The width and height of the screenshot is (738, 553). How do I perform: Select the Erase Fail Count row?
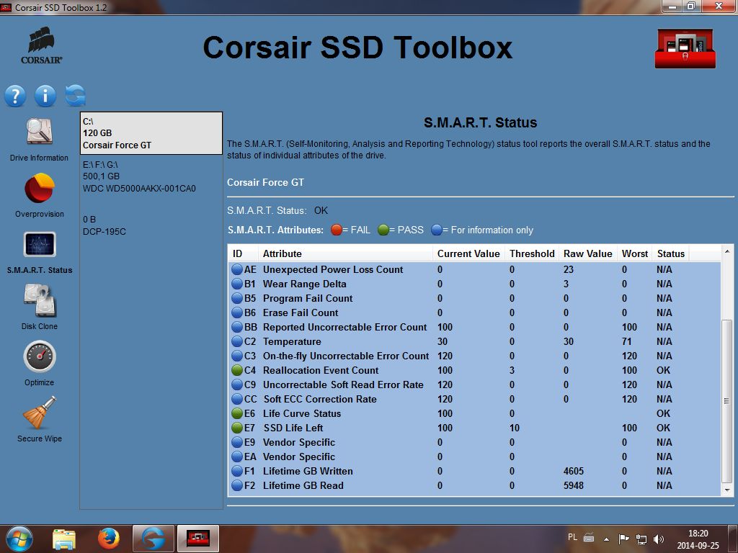tap(474, 313)
